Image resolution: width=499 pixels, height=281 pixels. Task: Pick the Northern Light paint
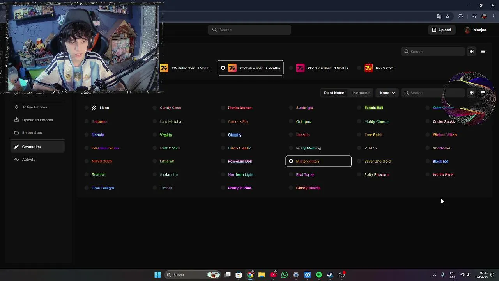pyautogui.click(x=241, y=174)
